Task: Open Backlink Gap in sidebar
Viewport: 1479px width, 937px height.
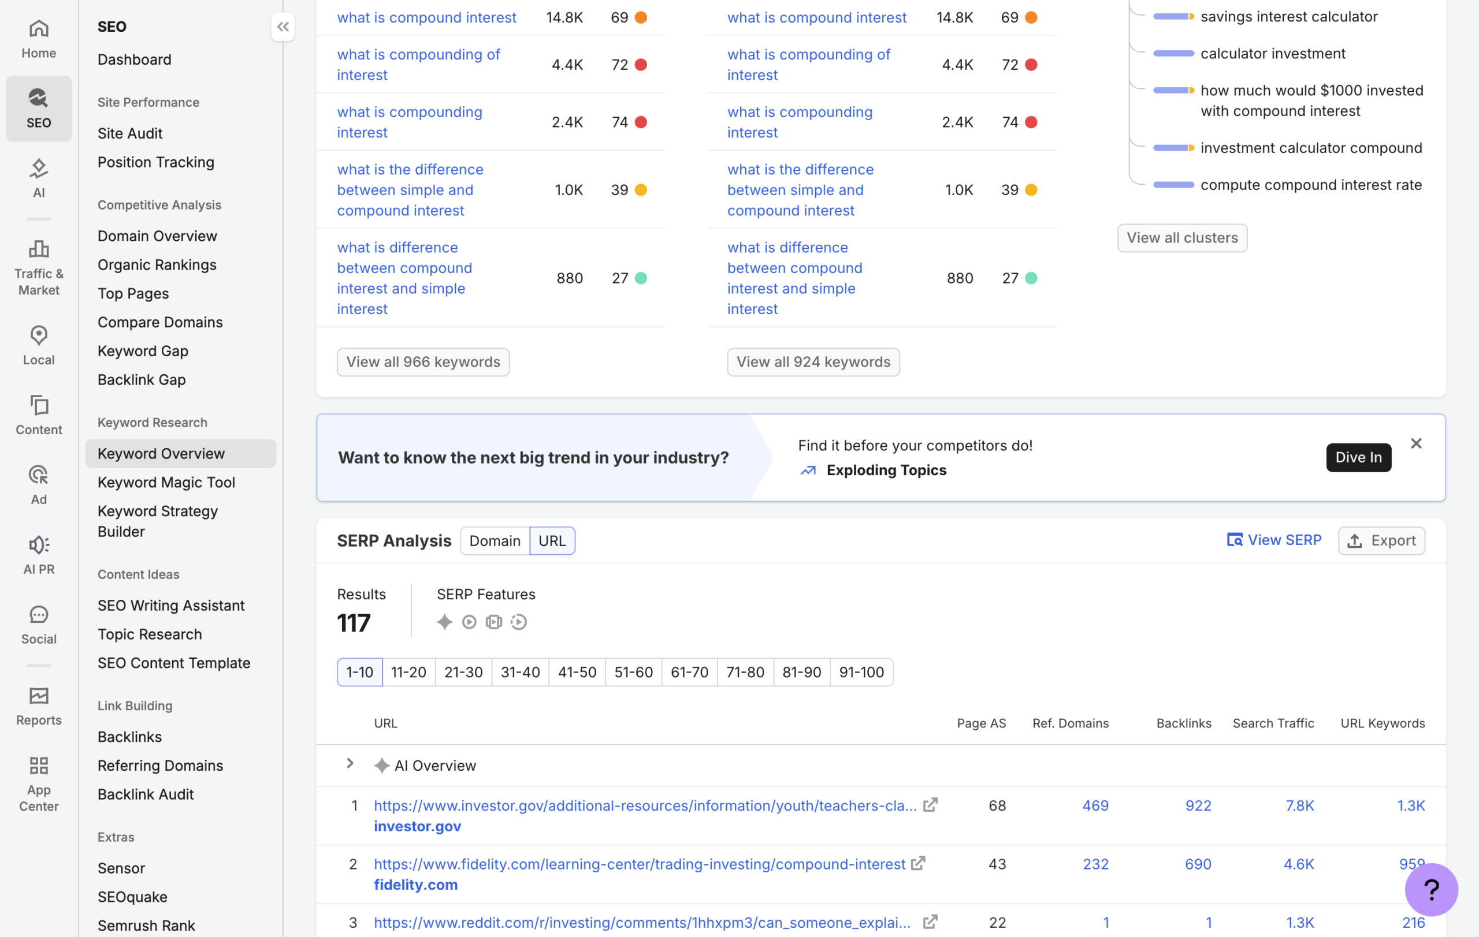Action: [142, 379]
